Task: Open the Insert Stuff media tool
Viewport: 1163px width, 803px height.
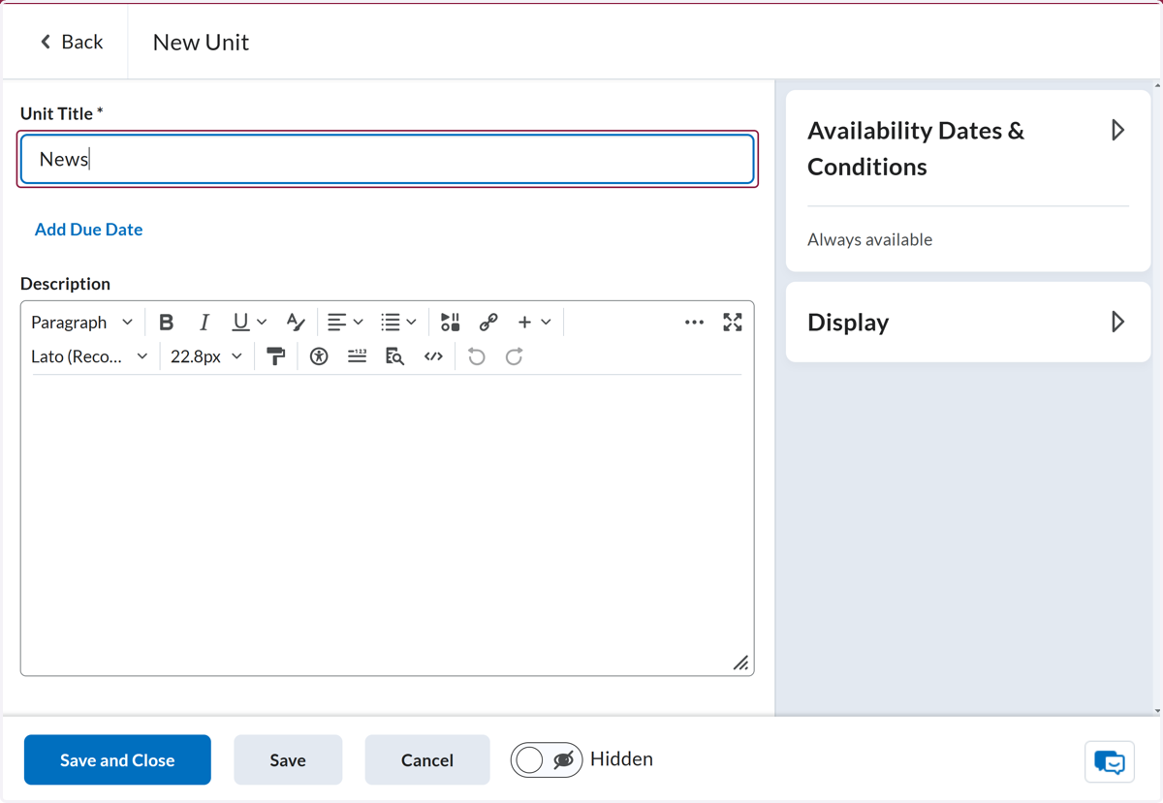Action: click(x=450, y=322)
